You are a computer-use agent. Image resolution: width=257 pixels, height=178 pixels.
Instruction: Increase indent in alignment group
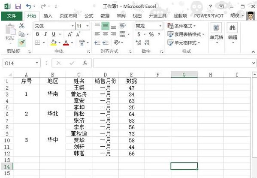click(x=106, y=42)
